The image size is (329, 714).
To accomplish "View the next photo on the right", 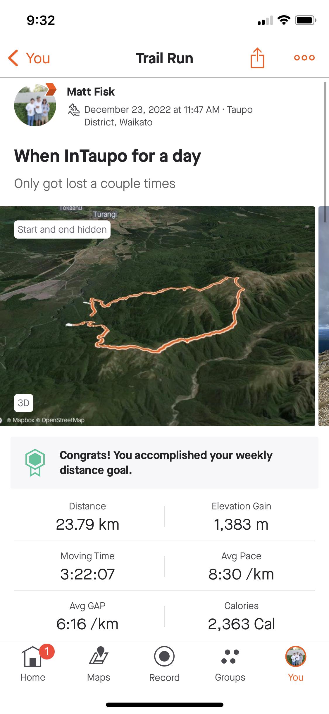I will pos(323,317).
